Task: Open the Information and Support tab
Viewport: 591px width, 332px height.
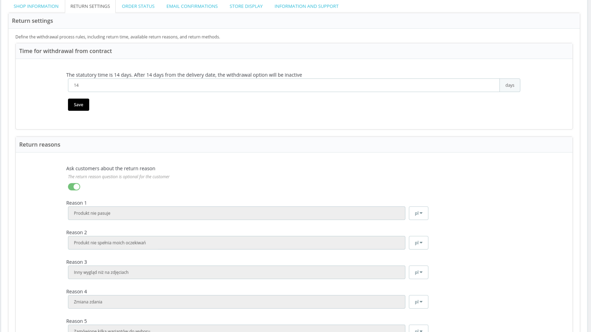Action: click(306, 6)
